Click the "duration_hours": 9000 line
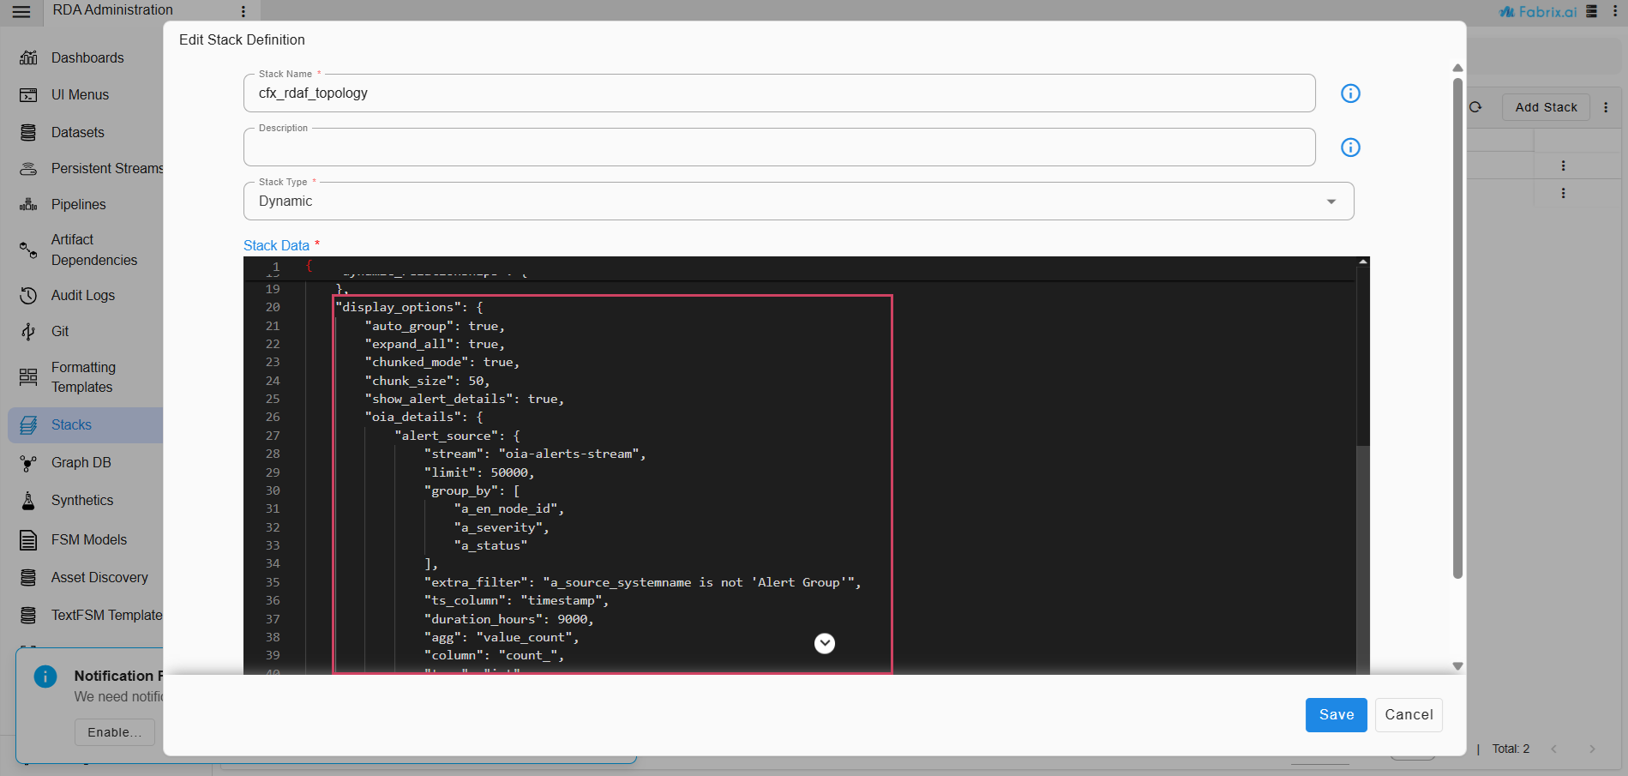 508,619
